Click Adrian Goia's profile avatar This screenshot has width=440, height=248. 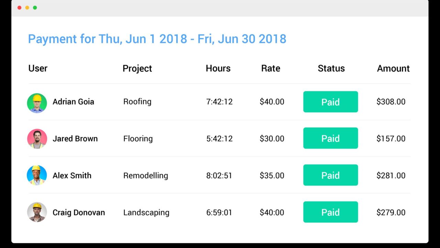coord(37,103)
